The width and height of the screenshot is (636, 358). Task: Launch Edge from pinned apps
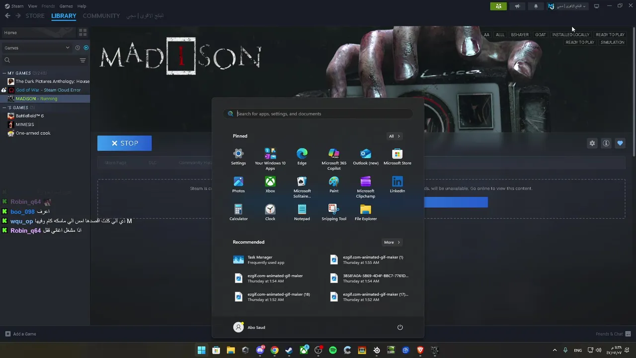click(x=302, y=157)
